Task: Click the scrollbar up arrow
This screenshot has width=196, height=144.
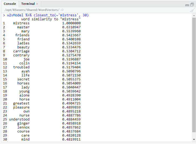Action: [194, 15]
